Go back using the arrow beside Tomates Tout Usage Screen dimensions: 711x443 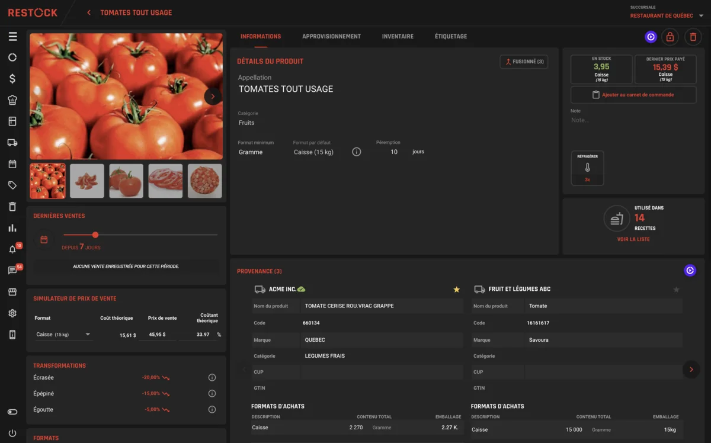tap(89, 12)
